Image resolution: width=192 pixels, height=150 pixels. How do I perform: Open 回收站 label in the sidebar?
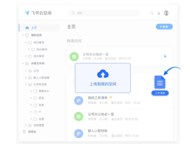32,132
